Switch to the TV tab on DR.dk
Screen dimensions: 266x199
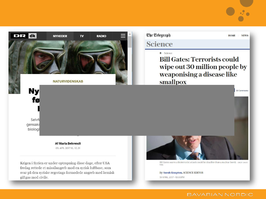pyautogui.click(x=82, y=36)
